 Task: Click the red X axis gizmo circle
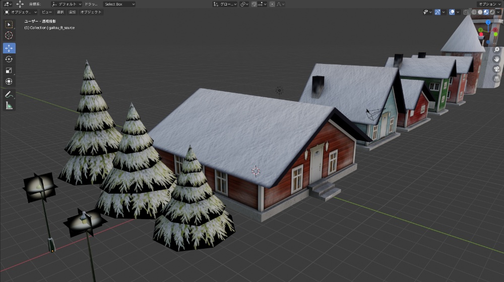point(495,30)
